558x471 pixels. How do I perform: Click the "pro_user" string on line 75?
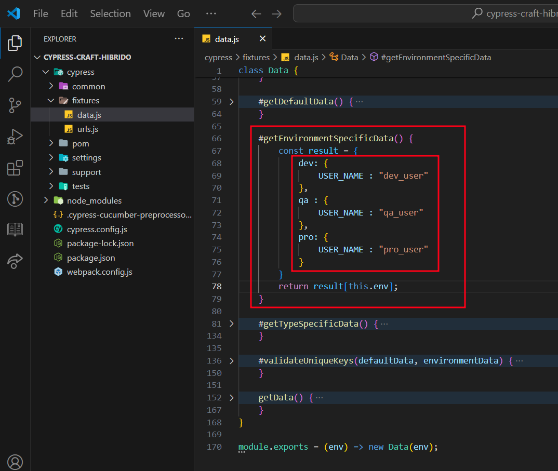click(x=403, y=250)
